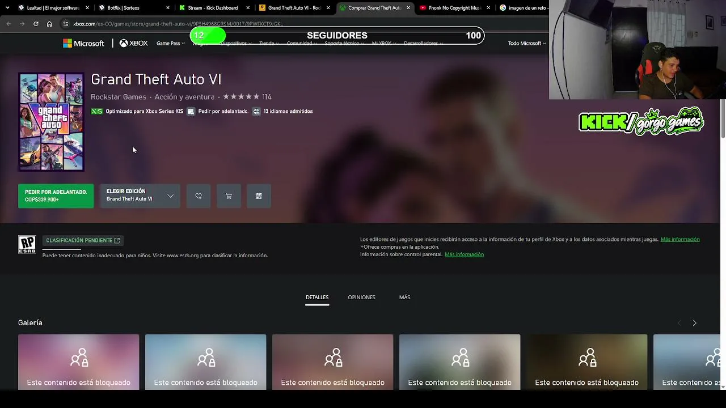The image size is (726, 408).
Task: Open 'Más información' link about publisher access
Action: pos(680,239)
